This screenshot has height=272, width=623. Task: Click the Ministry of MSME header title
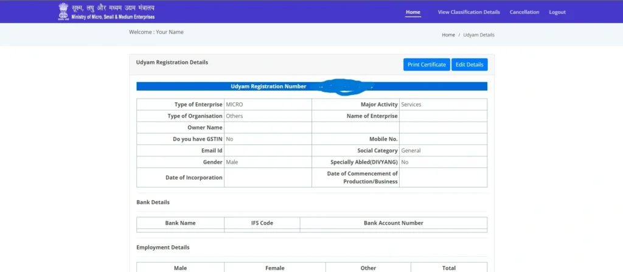point(113,12)
